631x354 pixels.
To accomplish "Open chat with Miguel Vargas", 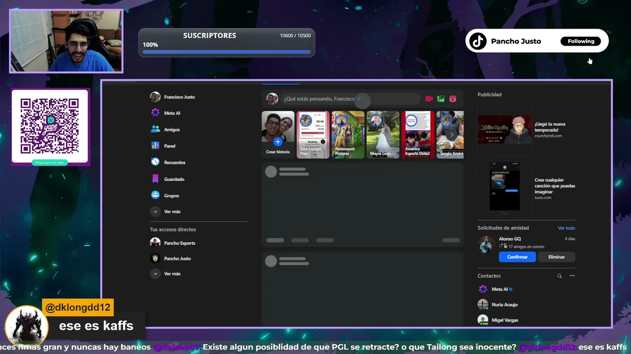I will click(x=498, y=320).
